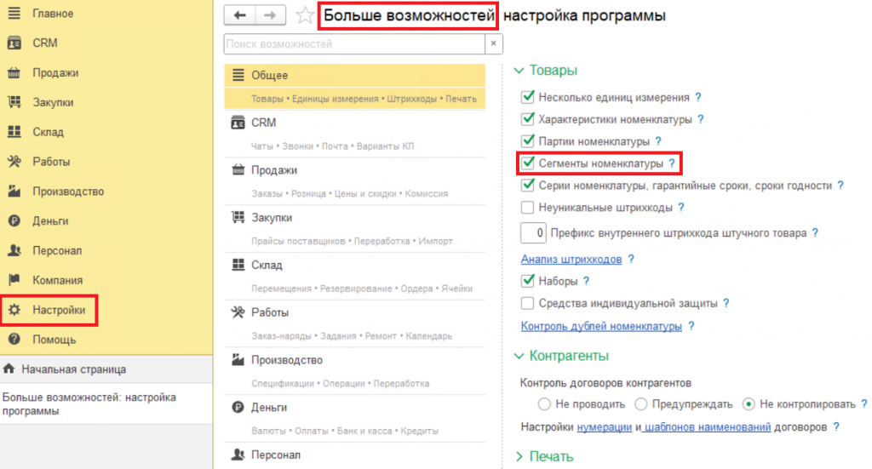Toggle Несколько единиц измерения checkbox
This screenshot has height=469, width=872.
[528, 97]
